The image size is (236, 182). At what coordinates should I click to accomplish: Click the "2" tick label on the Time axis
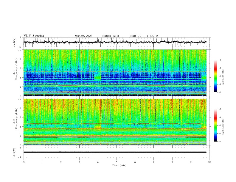point(61,162)
